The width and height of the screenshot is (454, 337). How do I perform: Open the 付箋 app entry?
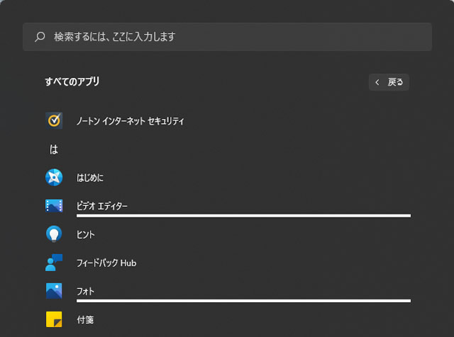pyautogui.click(x=85, y=319)
